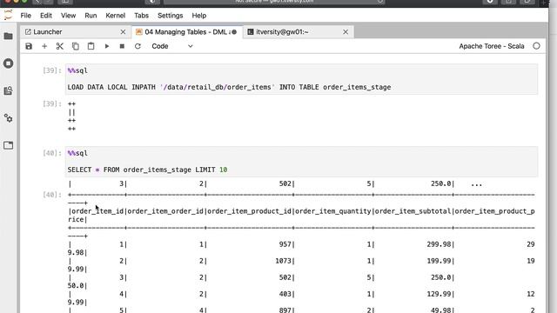Viewport: 557px width, 313px height.
Task: Click the [40] input cell prompt
Action: [x=52, y=153]
